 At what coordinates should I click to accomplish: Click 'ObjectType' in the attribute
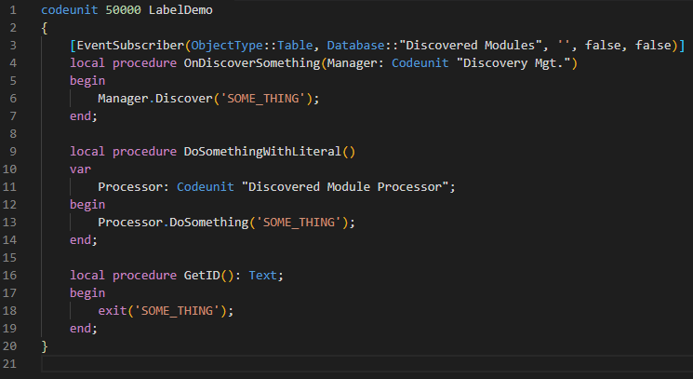click(227, 45)
